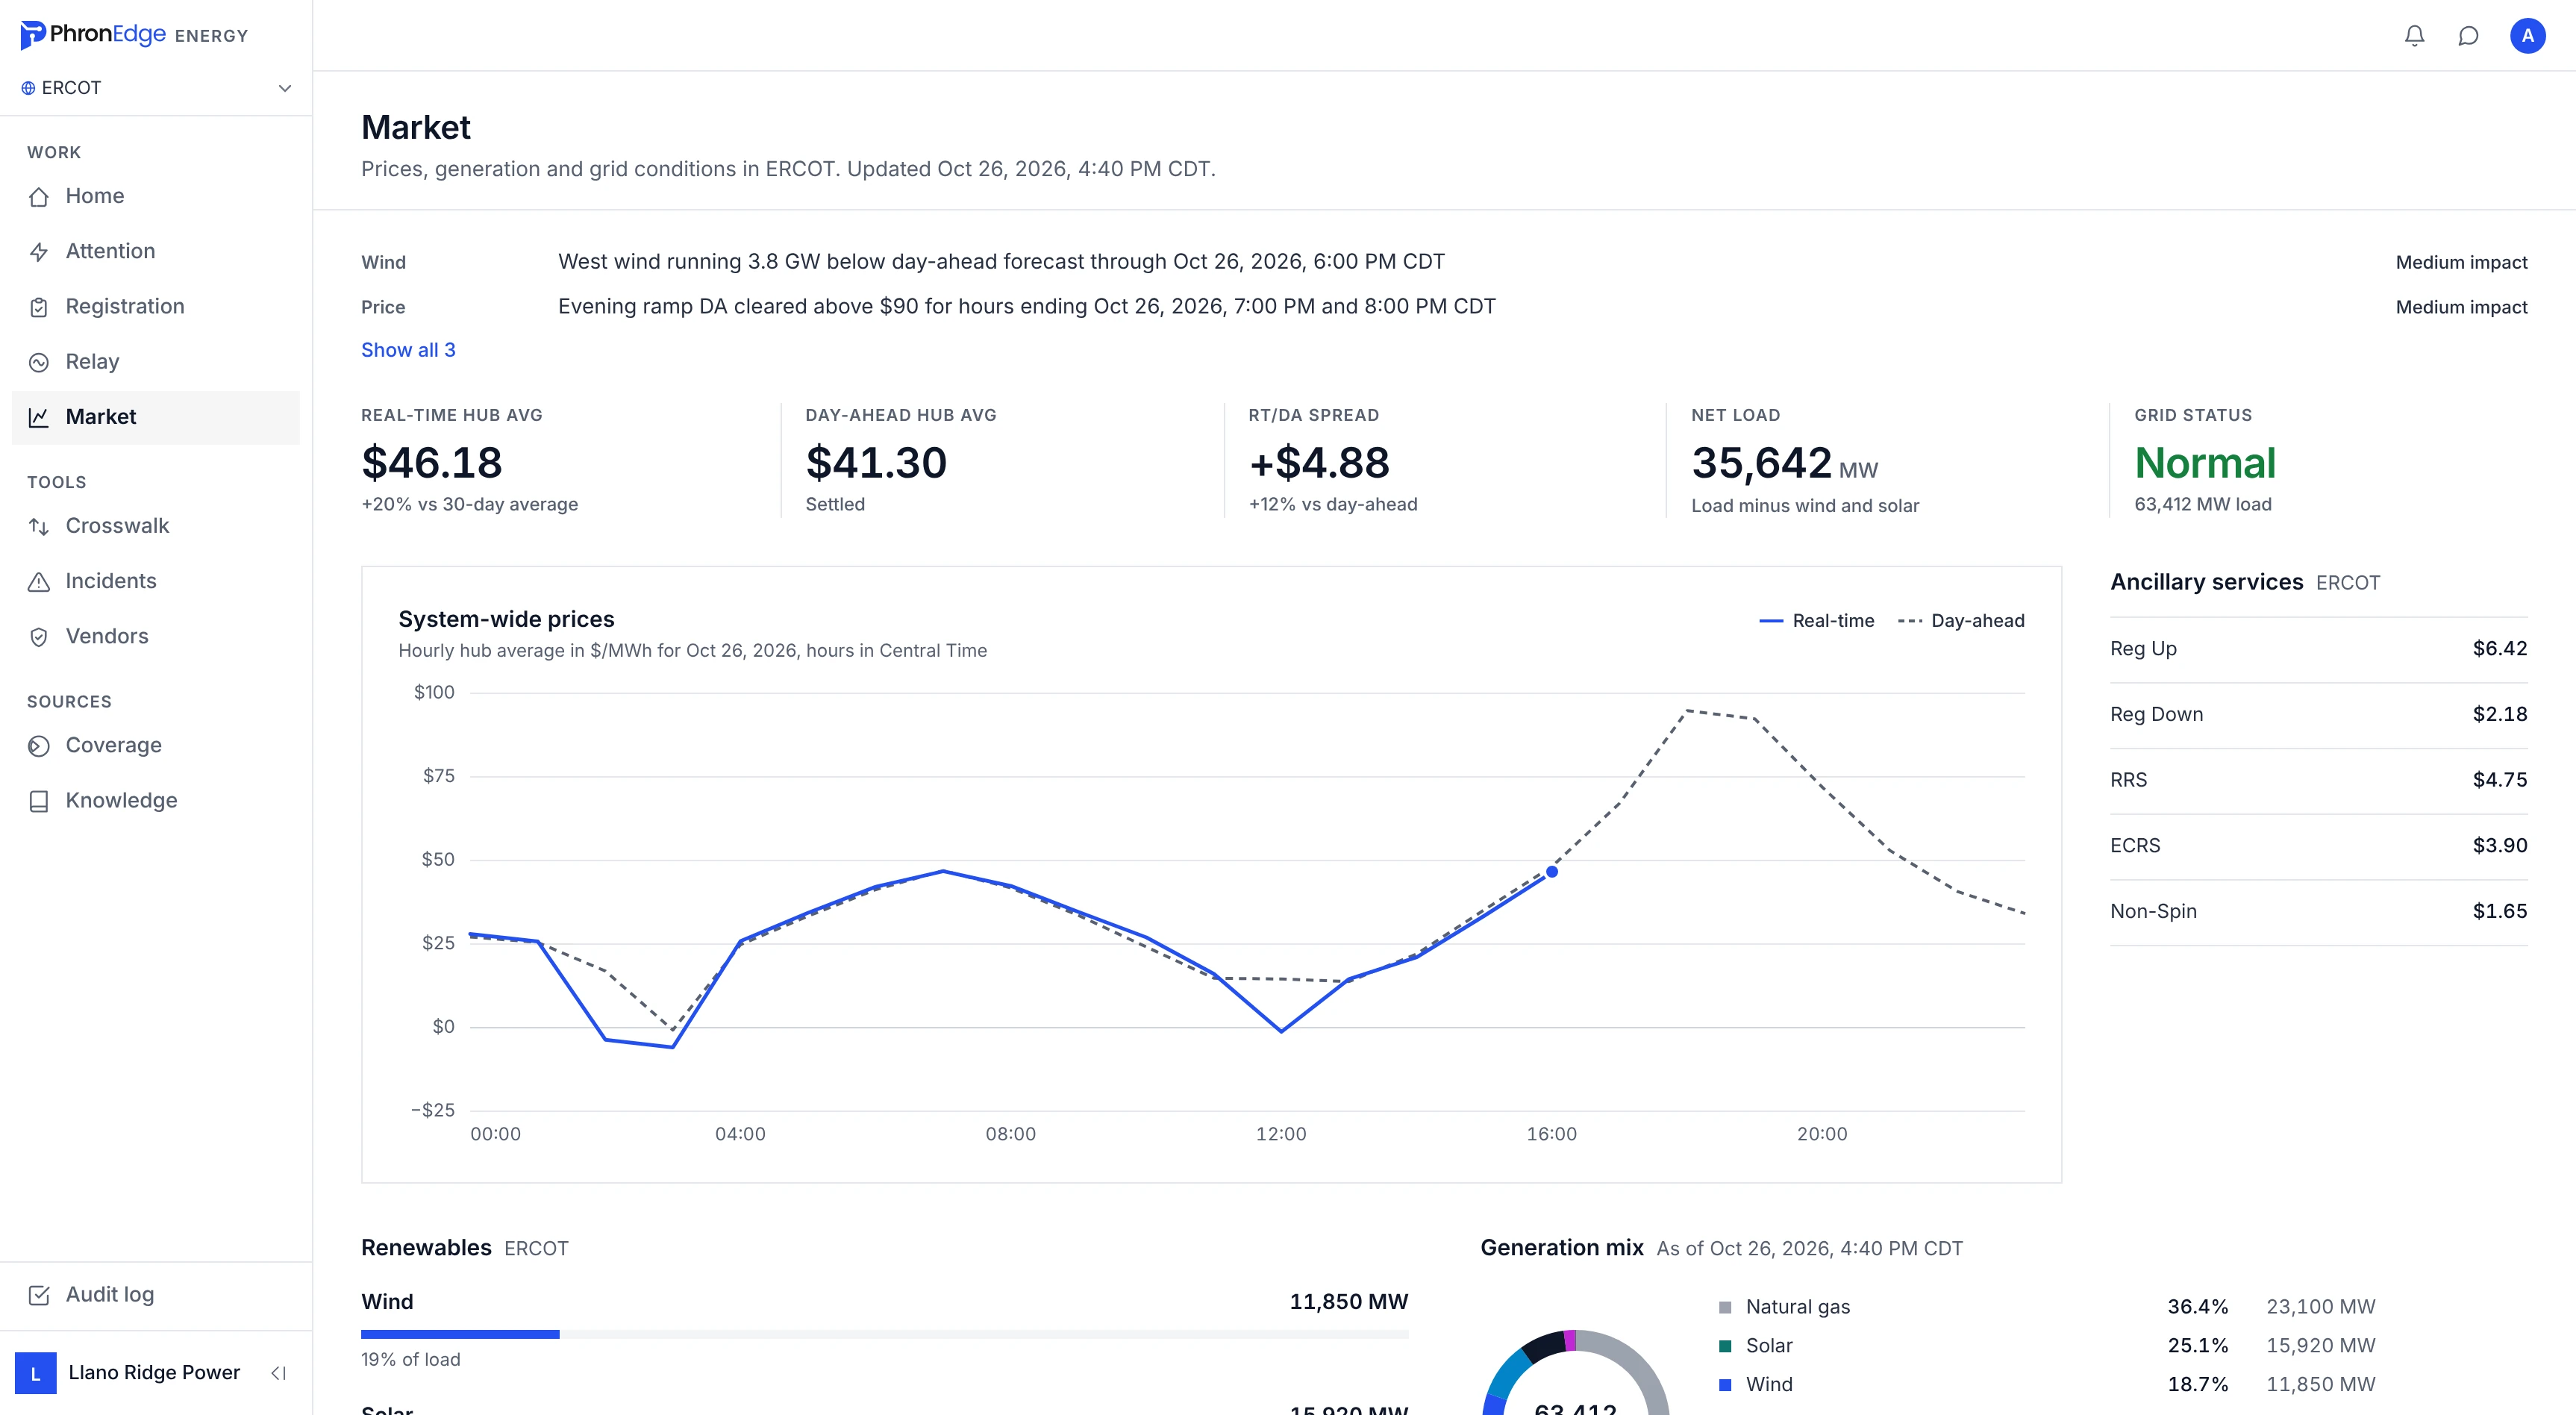Open the Audit log link

(156, 1295)
